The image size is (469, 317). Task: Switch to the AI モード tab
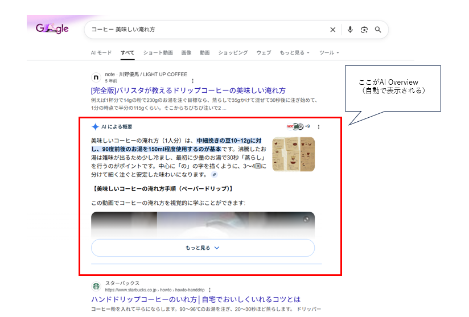click(x=101, y=53)
